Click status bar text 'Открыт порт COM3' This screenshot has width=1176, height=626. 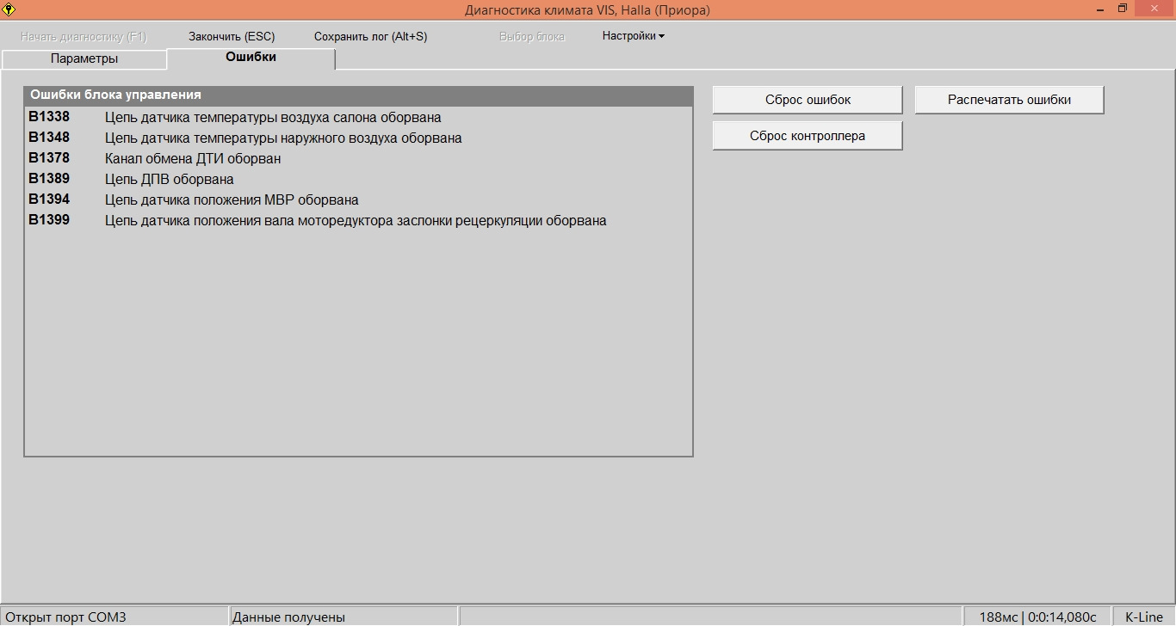pyautogui.click(x=66, y=617)
